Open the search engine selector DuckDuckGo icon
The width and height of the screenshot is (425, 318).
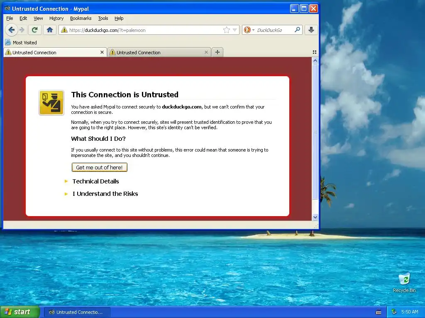(247, 30)
